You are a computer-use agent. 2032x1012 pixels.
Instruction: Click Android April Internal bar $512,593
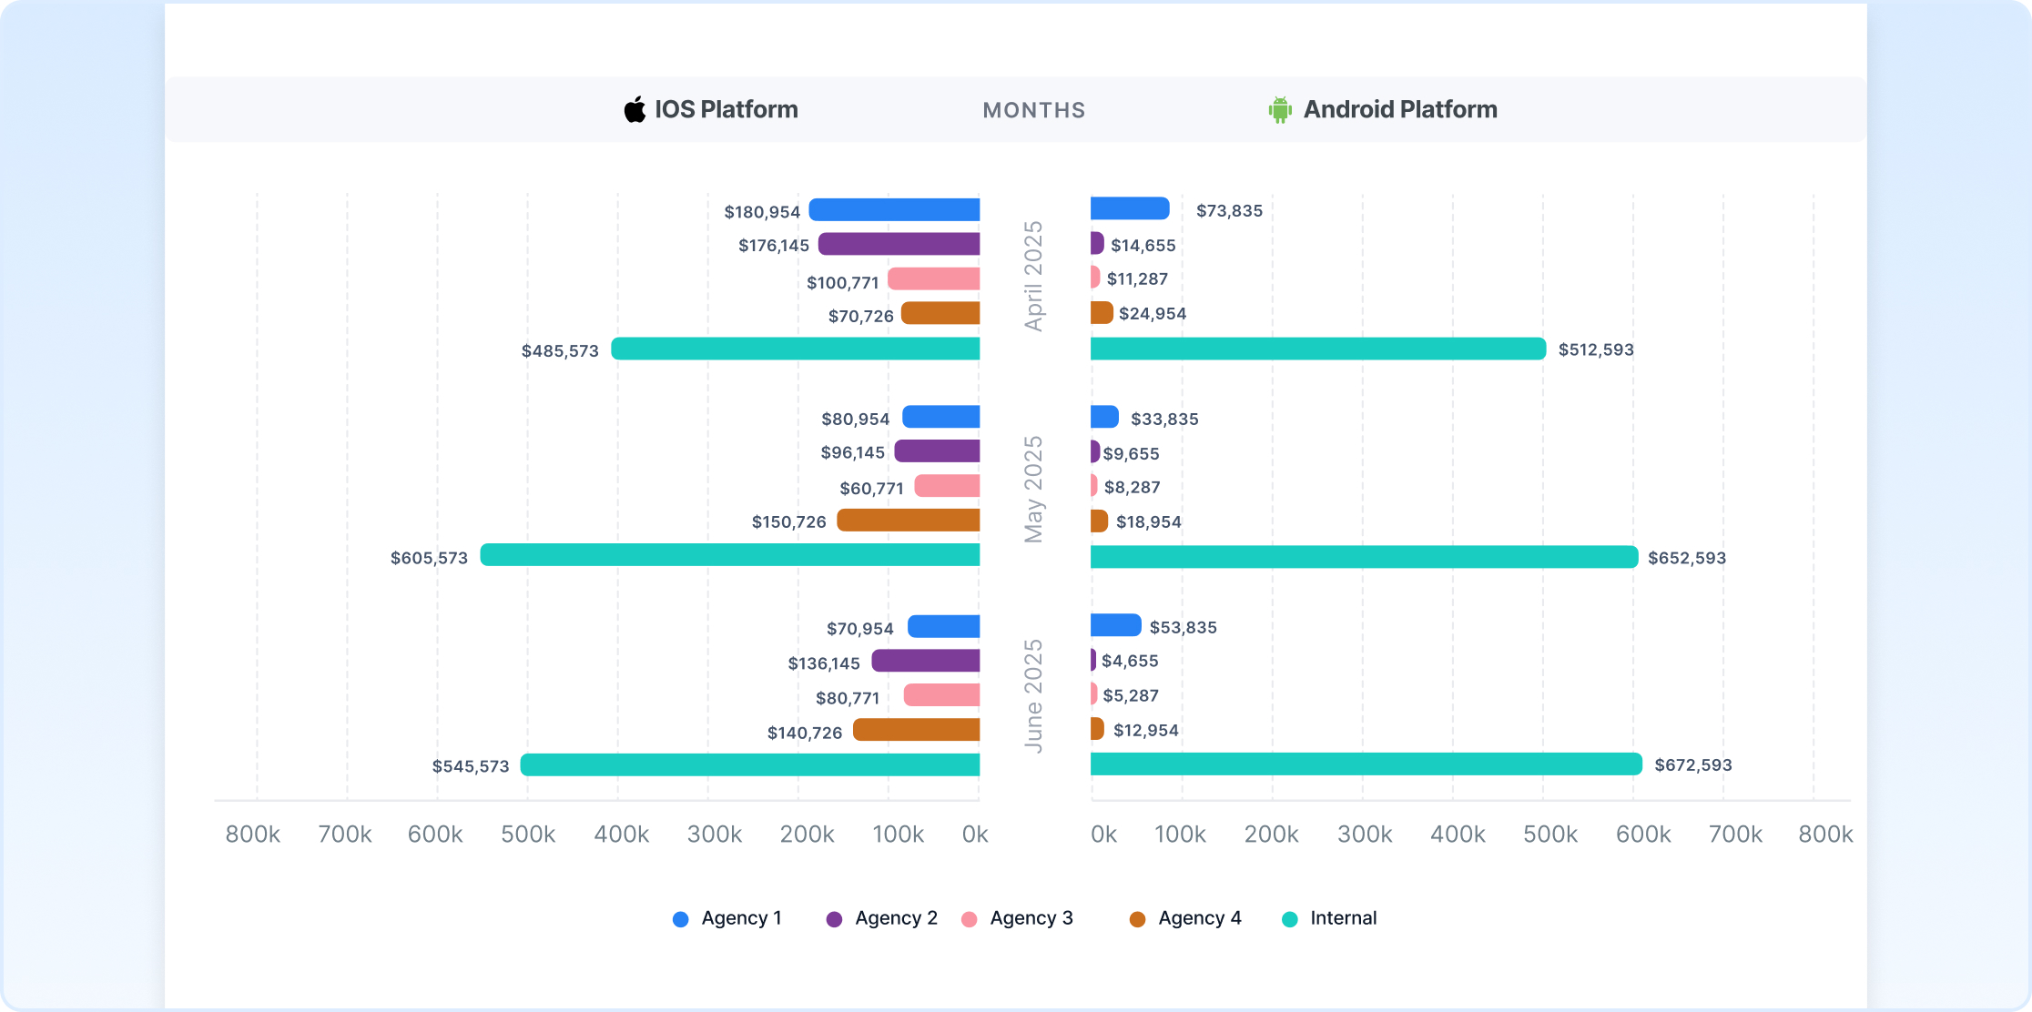[x=1317, y=349]
